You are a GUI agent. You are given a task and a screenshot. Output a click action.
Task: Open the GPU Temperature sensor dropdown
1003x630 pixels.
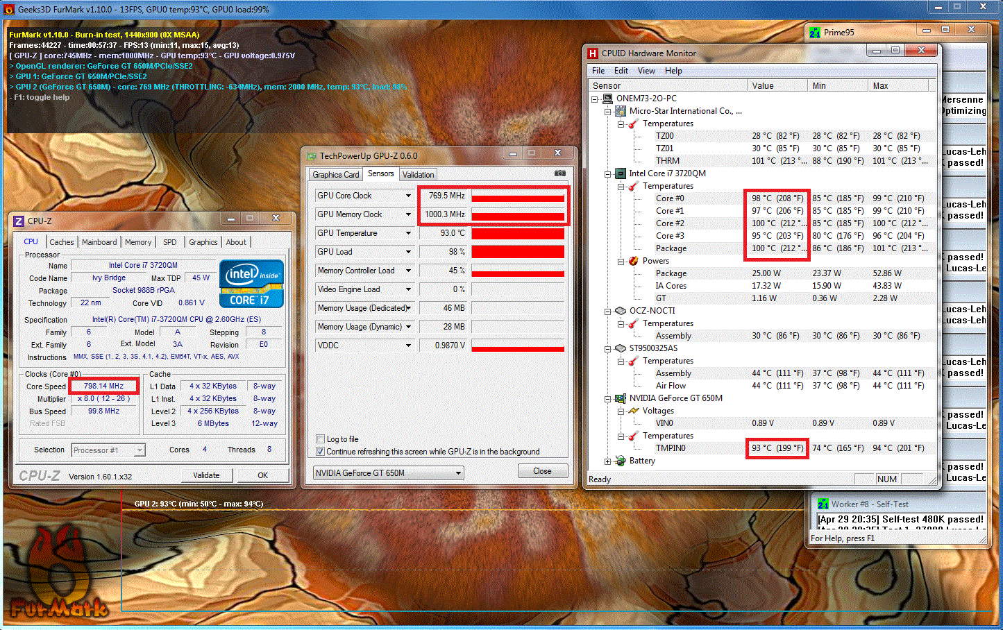[x=408, y=233]
